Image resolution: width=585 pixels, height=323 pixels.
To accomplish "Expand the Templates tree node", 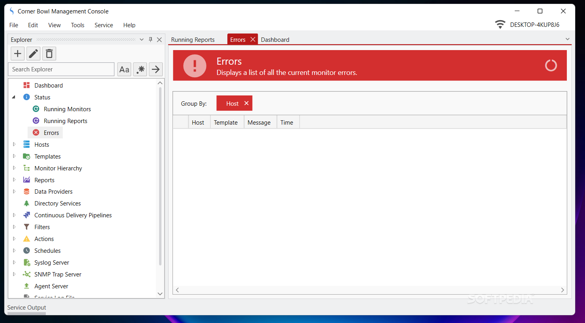I will point(14,156).
